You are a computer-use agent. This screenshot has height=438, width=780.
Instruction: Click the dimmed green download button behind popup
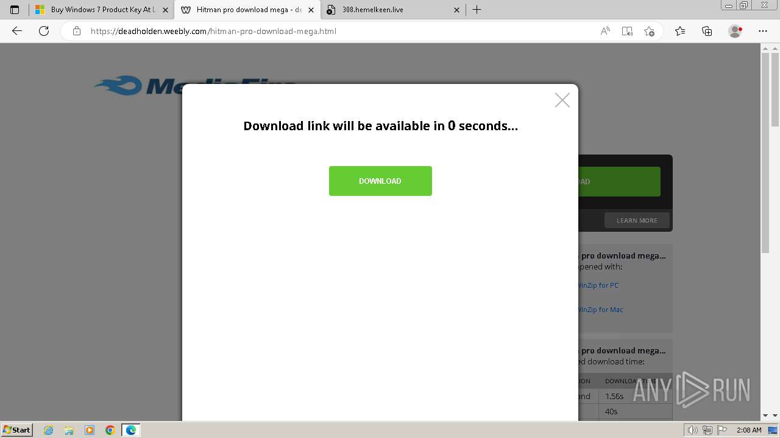tap(619, 181)
